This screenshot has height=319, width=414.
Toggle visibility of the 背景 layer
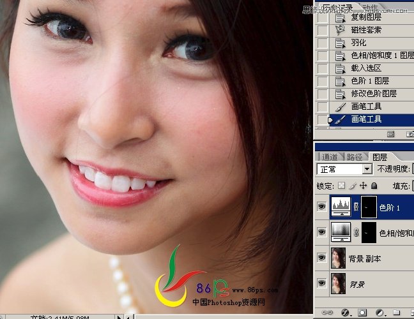[x=321, y=283]
